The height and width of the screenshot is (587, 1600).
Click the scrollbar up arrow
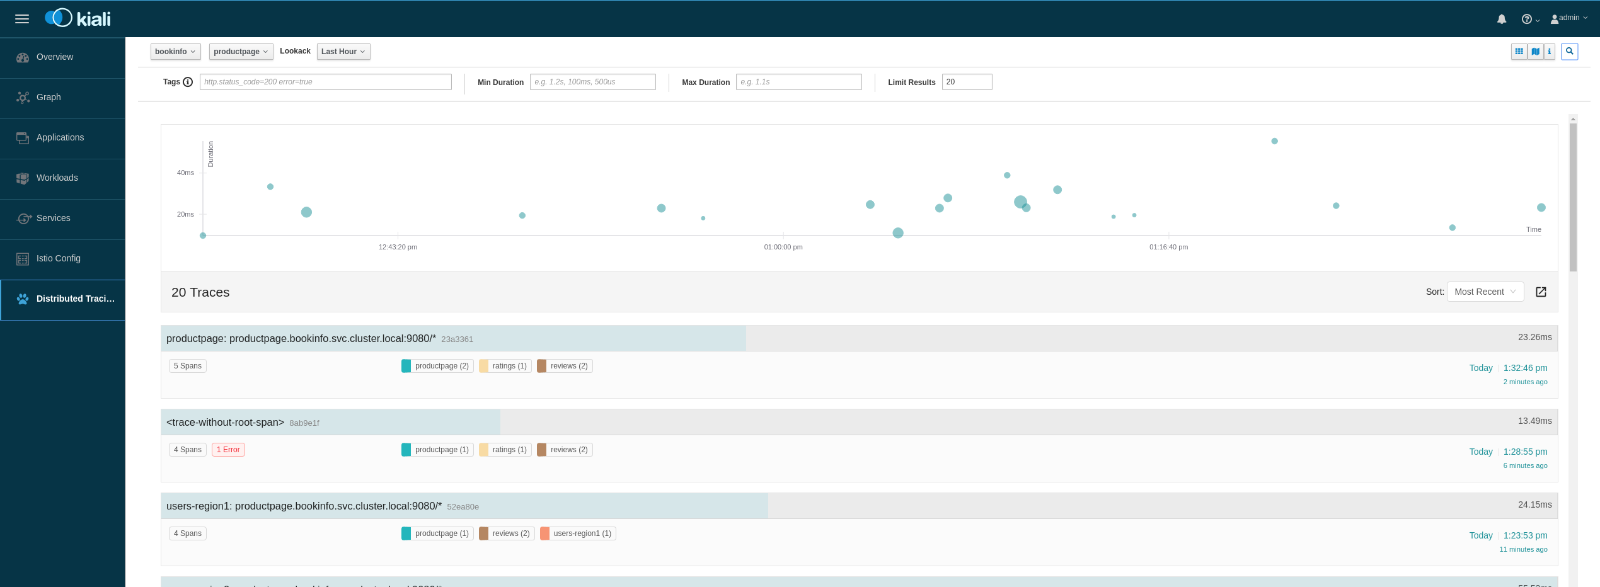(1573, 119)
